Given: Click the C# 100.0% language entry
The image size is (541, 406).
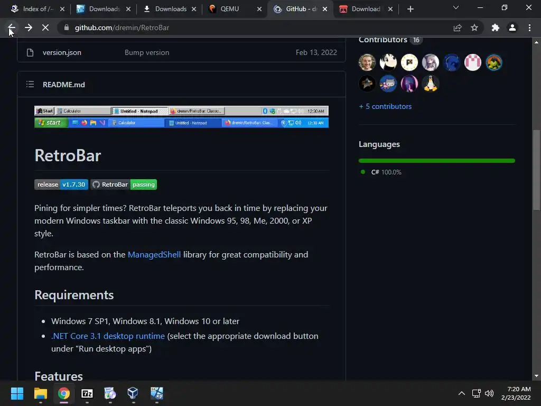Looking at the screenshot, I should tap(381, 172).
